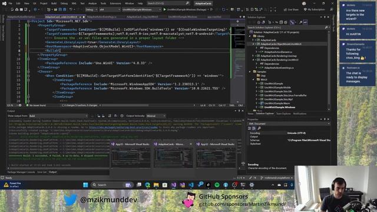377x212 pixels.
Task: Click the Undo toolbar icon
Action: click(71, 9)
